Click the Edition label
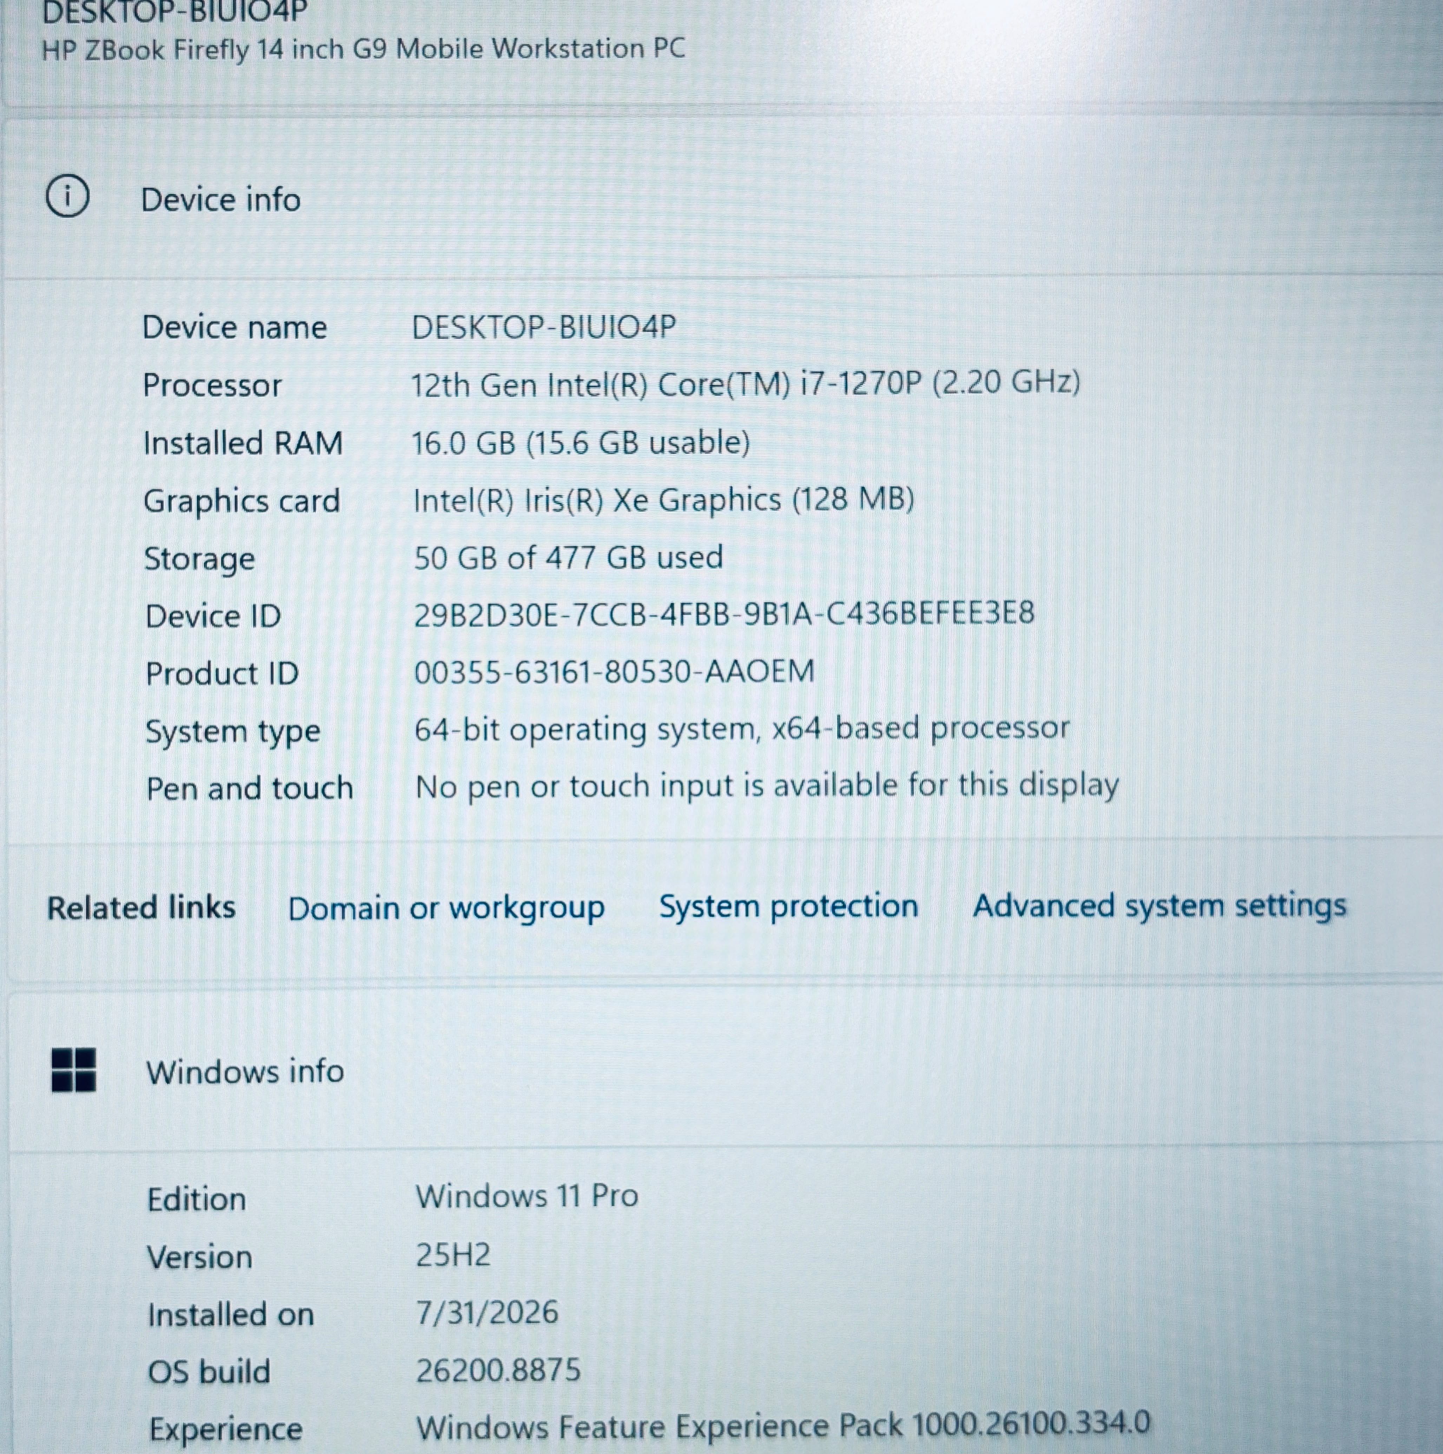The image size is (1443, 1454). [x=196, y=1199]
